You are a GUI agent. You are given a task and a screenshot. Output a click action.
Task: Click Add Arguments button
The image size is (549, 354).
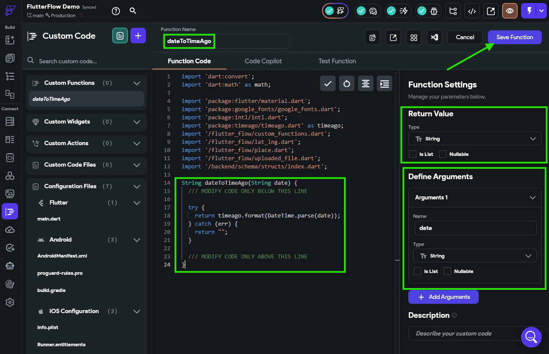[x=443, y=297]
